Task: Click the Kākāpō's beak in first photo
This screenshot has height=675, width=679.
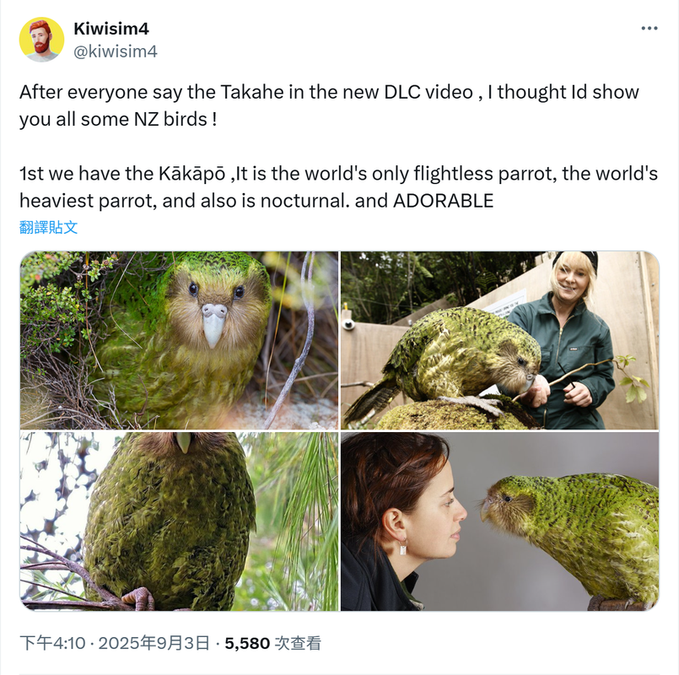Action: (214, 324)
